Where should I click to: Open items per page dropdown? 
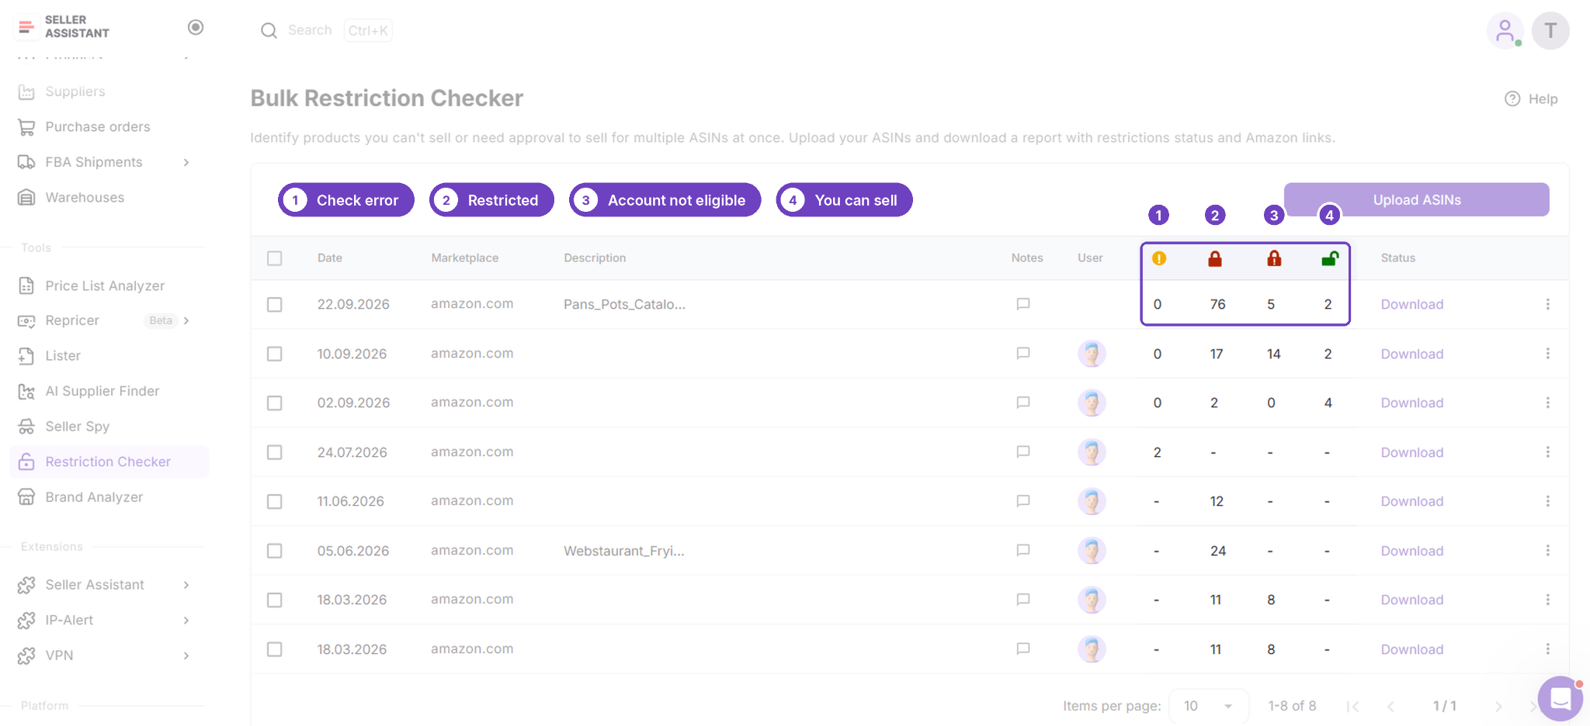click(x=1208, y=706)
